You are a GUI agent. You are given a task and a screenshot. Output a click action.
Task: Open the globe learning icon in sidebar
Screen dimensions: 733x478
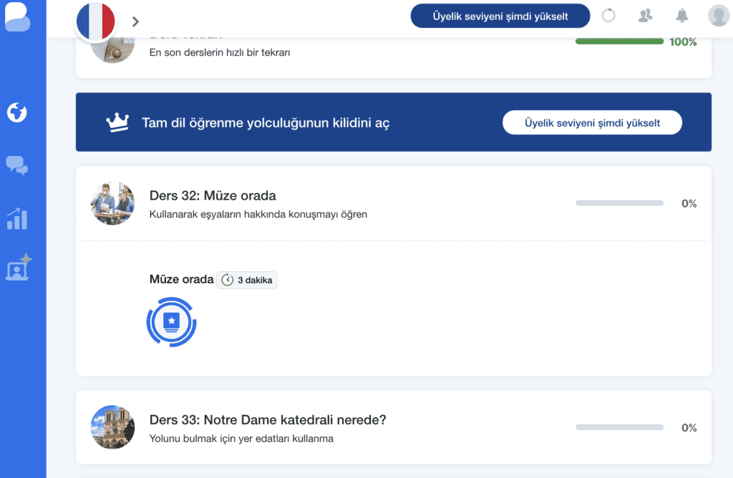16,113
